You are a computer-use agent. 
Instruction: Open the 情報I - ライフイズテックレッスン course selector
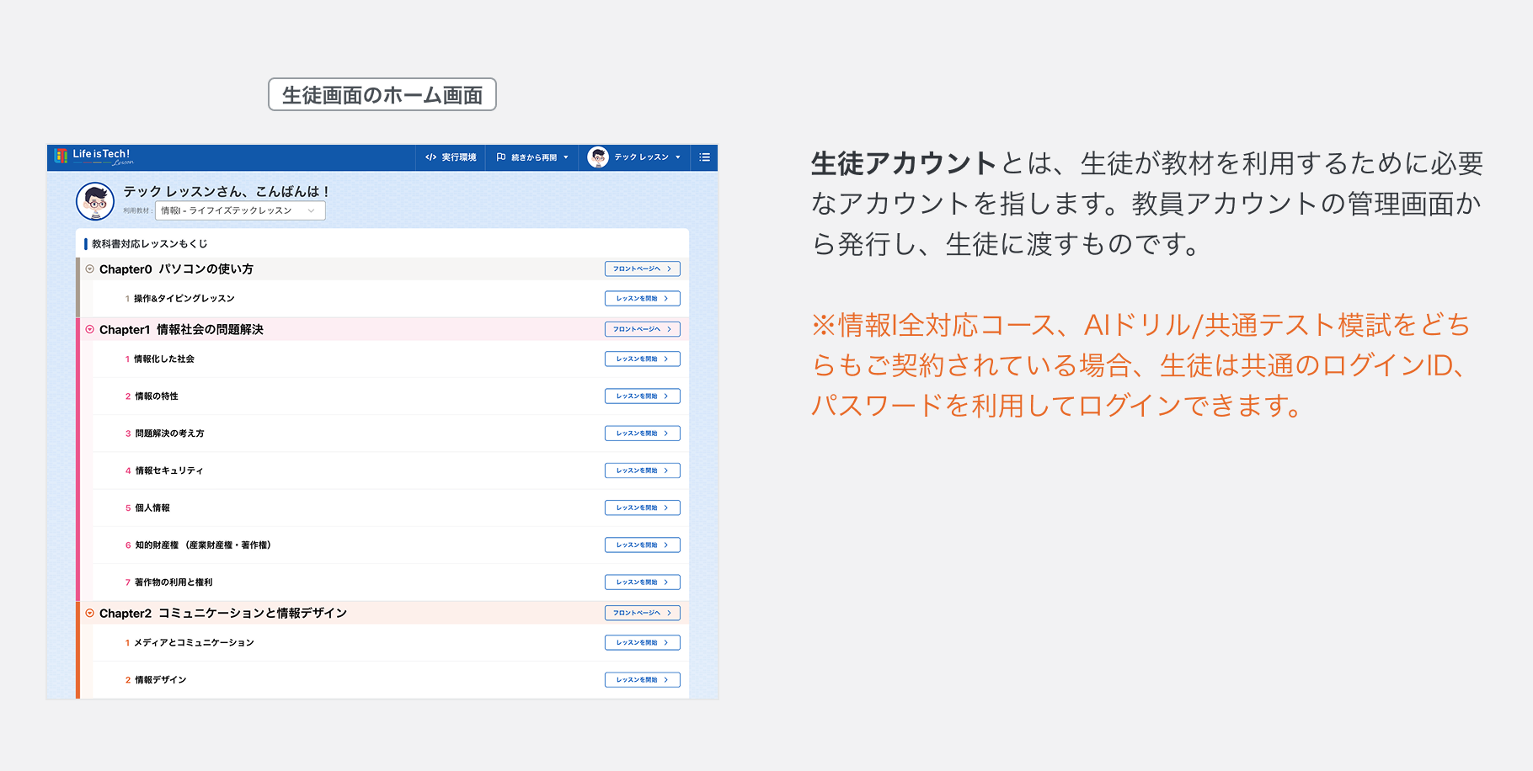(240, 210)
